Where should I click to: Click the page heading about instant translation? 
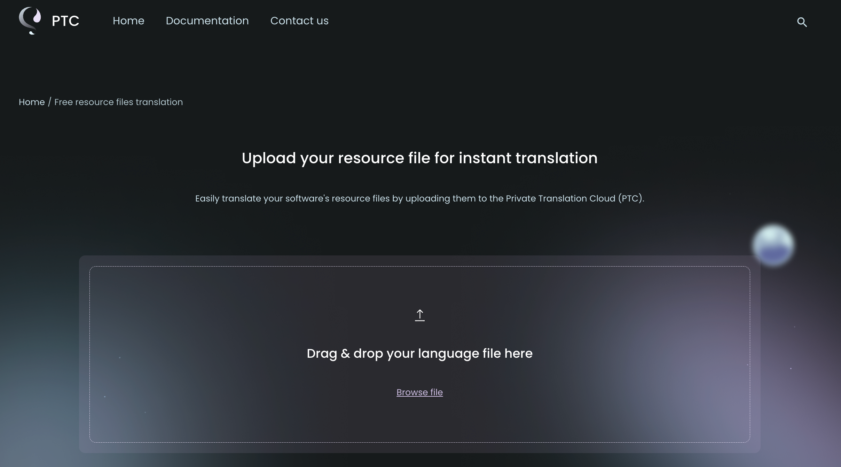pos(419,158)
